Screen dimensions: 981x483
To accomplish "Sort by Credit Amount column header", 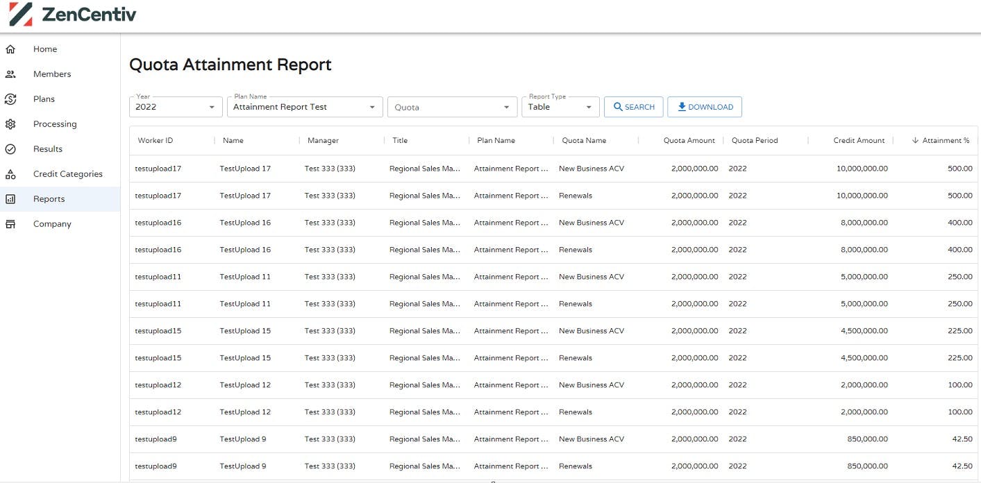I will click(x=859, y=140).
